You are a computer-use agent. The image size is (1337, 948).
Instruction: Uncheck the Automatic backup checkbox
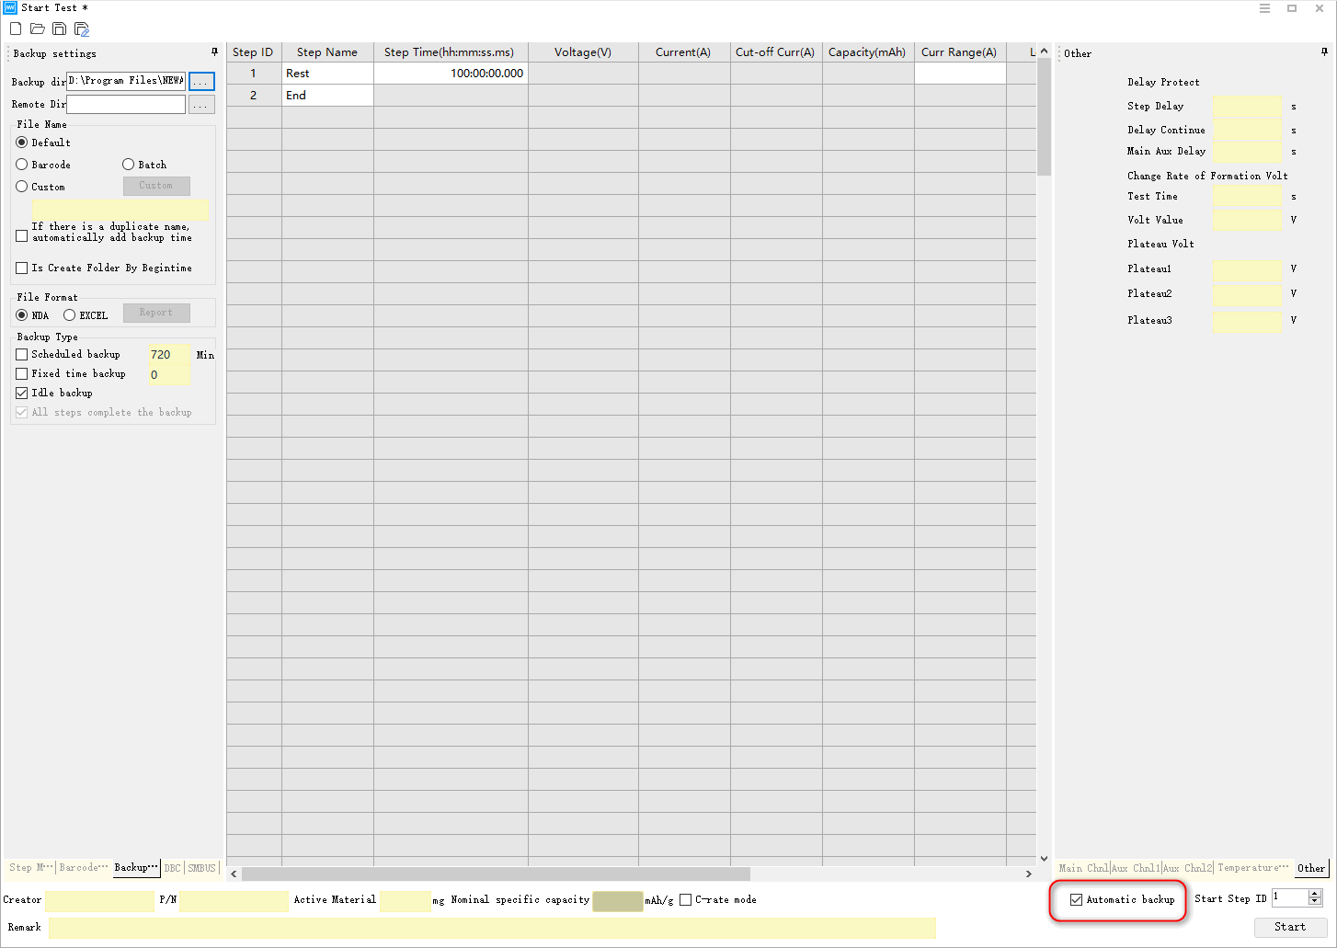pyautogui.click(x=1076, y=899)
